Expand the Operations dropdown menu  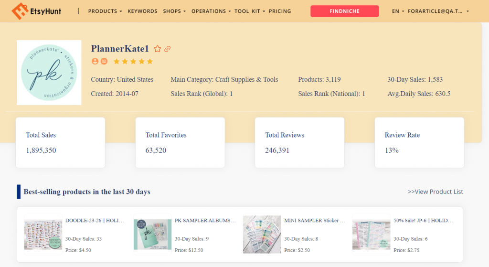pos(211,11)
